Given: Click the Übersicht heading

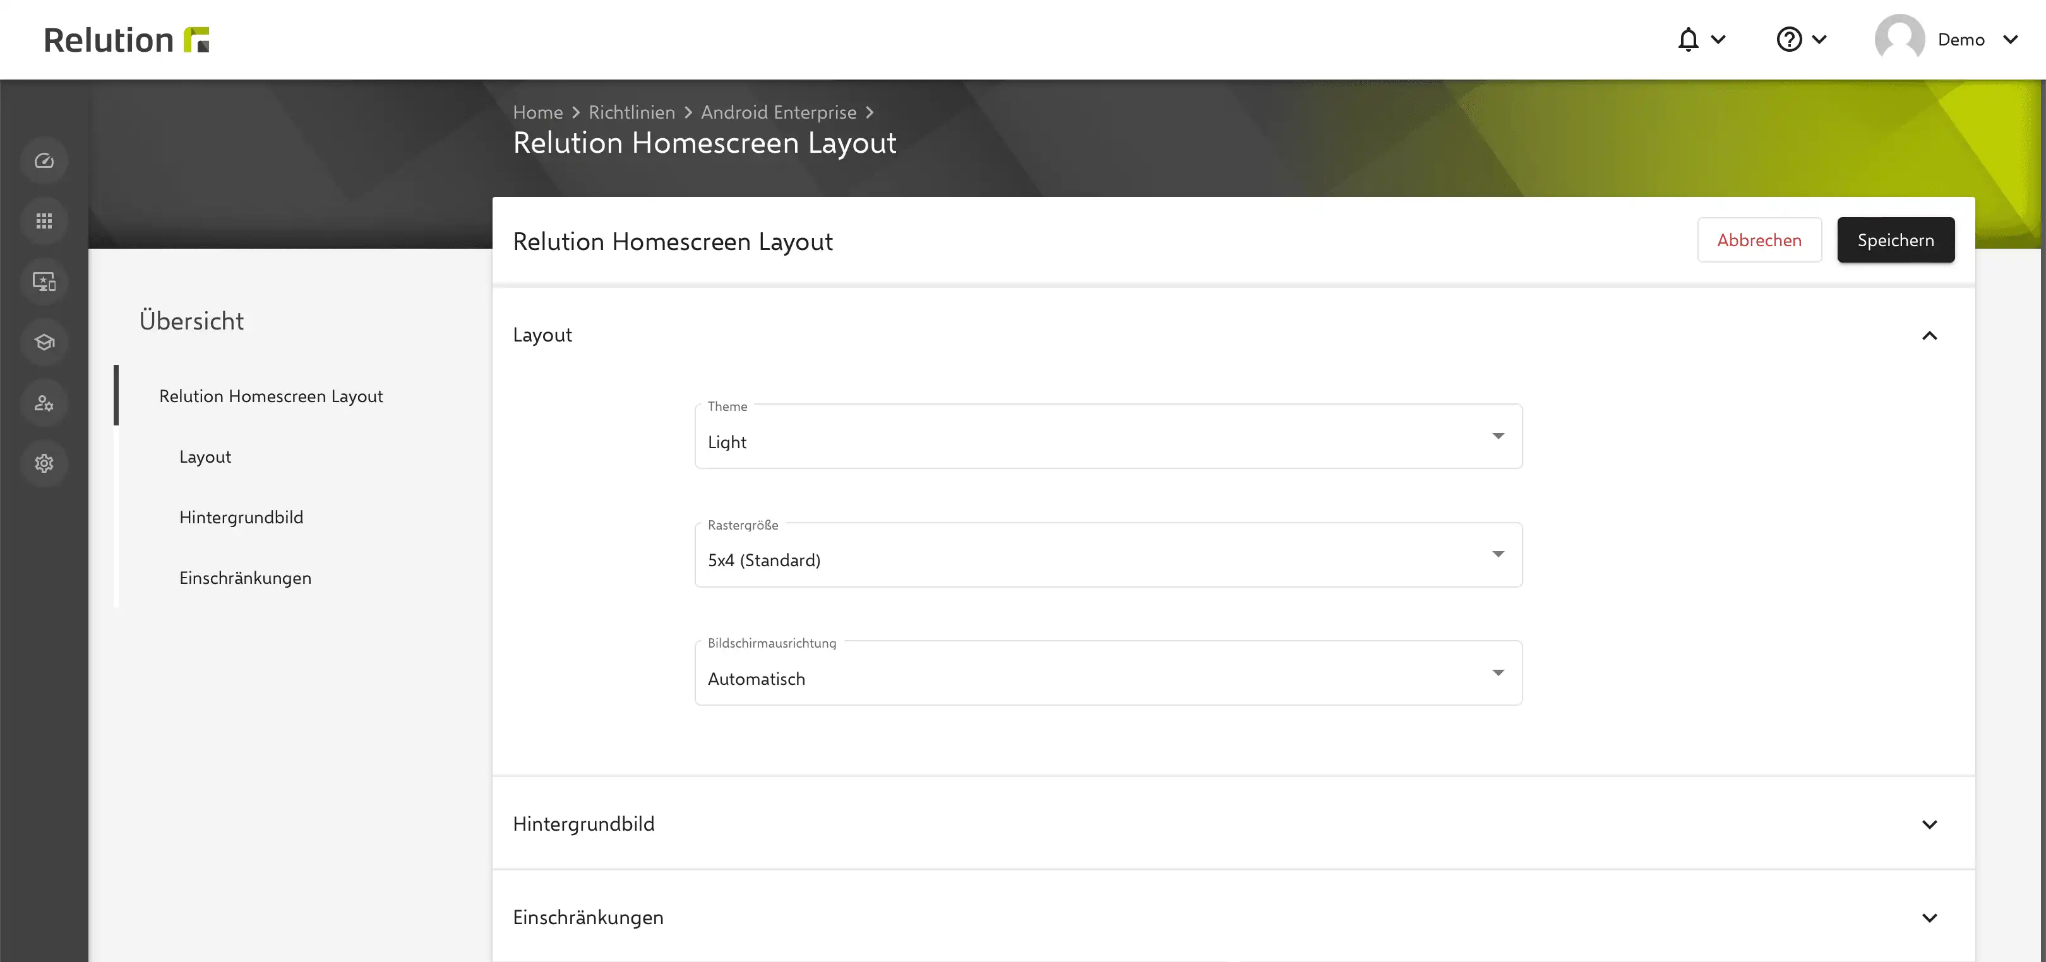Looking at the screenshot, I should click(x=191, y=321).
